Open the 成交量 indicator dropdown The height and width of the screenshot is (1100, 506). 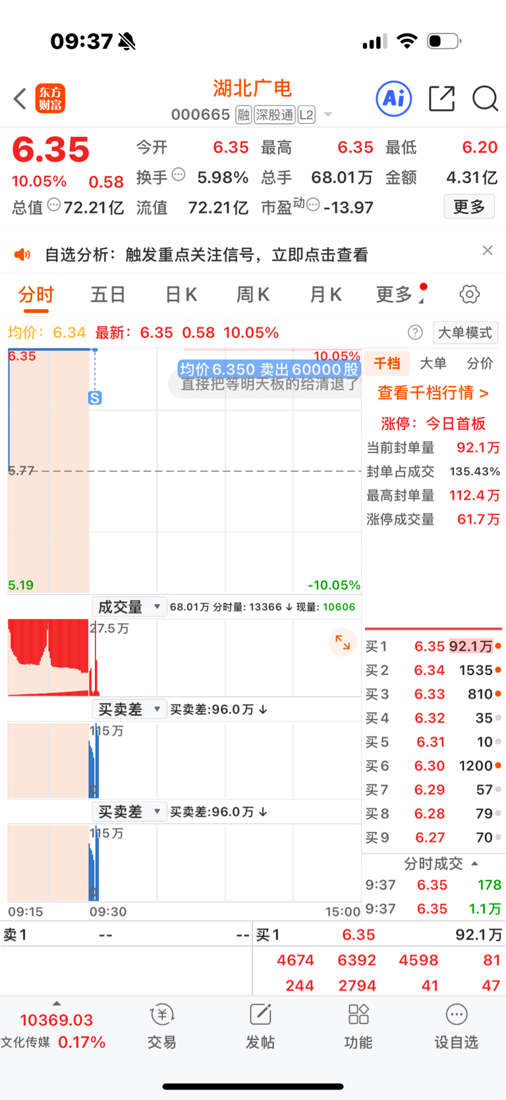coord(129,607)
